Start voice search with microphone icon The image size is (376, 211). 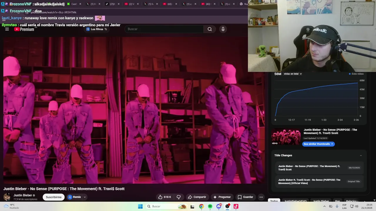click(x=223, y=29)
